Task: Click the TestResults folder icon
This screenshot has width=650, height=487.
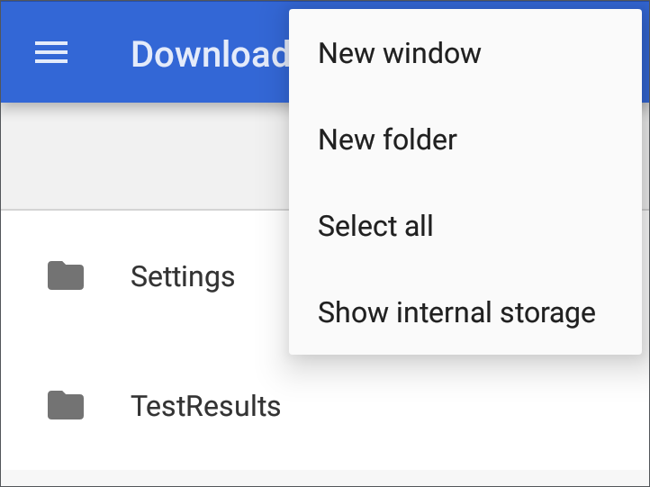Action: click(66, 405)
